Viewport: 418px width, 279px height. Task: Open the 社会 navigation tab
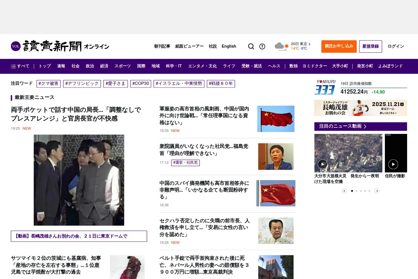[x=75, y=66]
